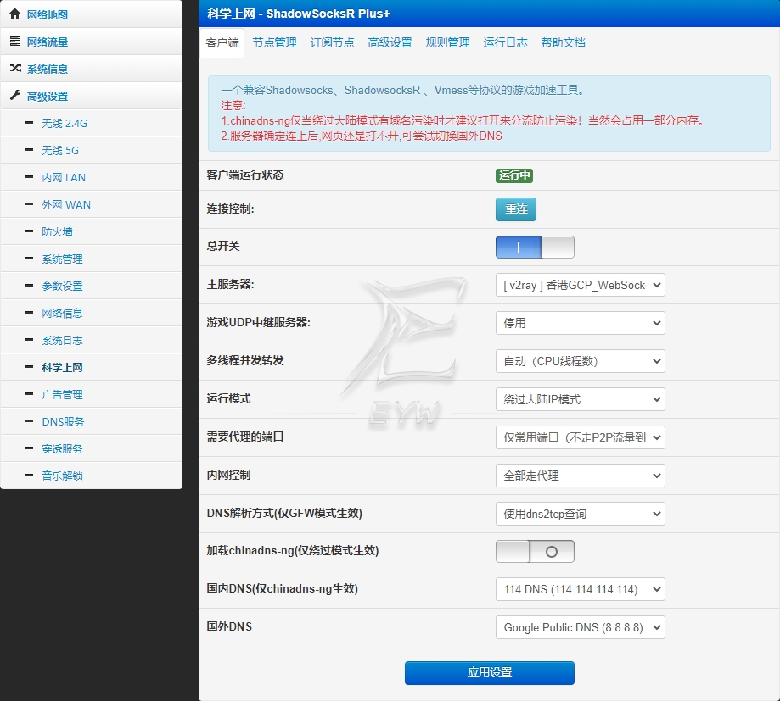Image resolution: width=780 pixels, height=701 pixels.
Task: Click the home icon beside 网络地图
Action: coord(15,14)
